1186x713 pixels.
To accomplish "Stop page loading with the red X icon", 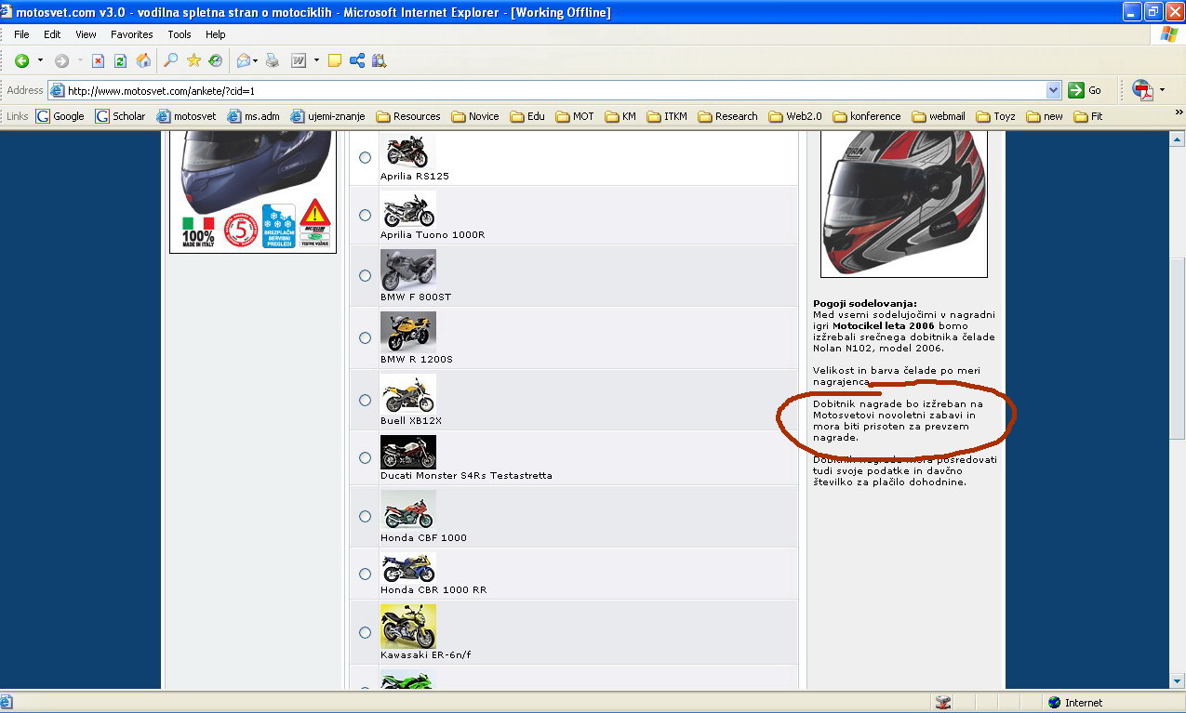I will point(98,61).
